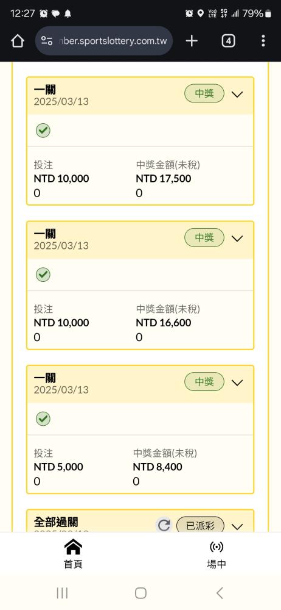
Task: Switch to 場中 live tab
Action: point(217,554)
